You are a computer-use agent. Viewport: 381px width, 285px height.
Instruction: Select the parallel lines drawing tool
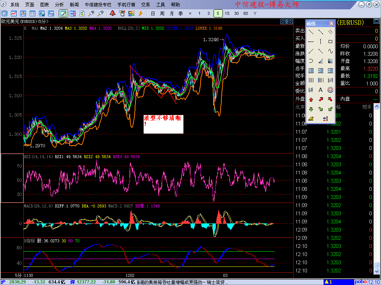pyautogui.click(x=330, y=32)
